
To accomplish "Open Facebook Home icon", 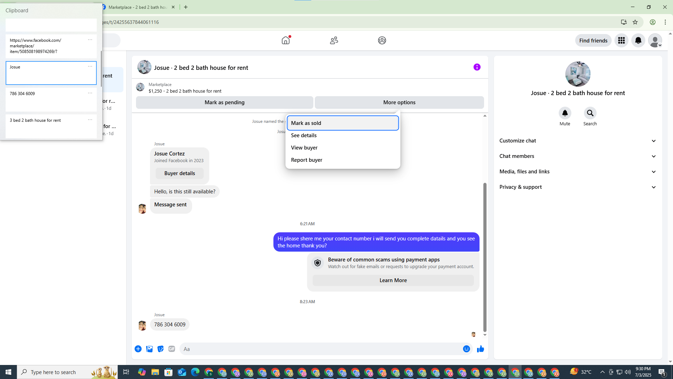I will (x=286, y=40).
